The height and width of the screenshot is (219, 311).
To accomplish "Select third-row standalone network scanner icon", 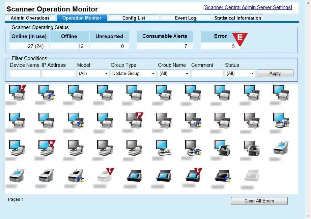I will (281, 148).
